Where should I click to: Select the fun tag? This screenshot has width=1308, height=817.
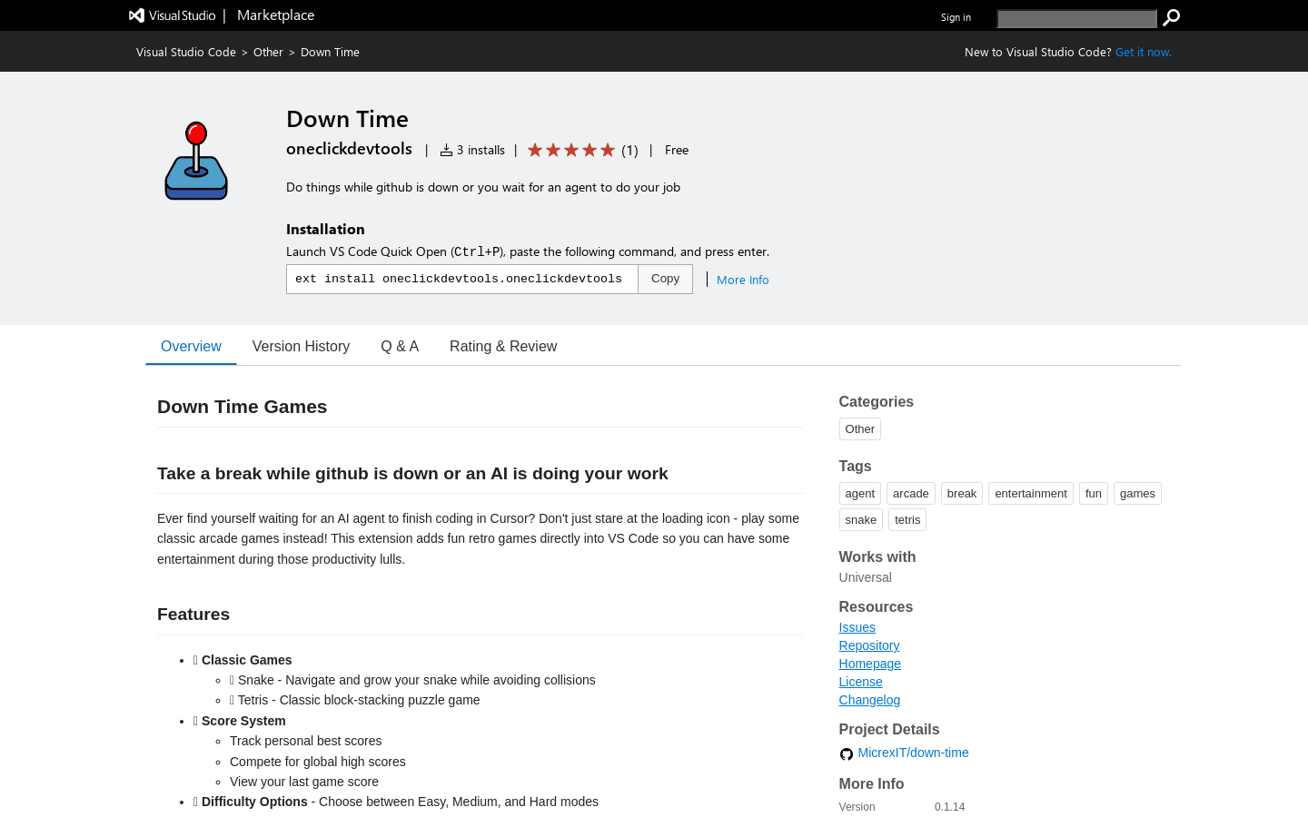point(1093,494)
